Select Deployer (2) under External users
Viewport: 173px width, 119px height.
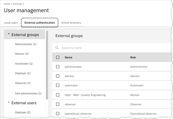pyautogui.click(x=23, y=112)
